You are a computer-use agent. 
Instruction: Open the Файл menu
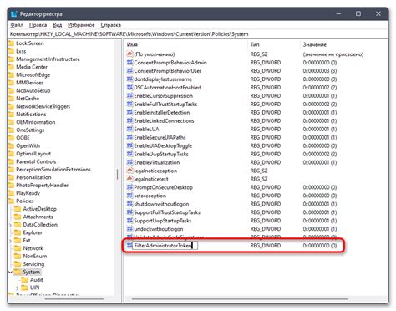coord(17,25)
